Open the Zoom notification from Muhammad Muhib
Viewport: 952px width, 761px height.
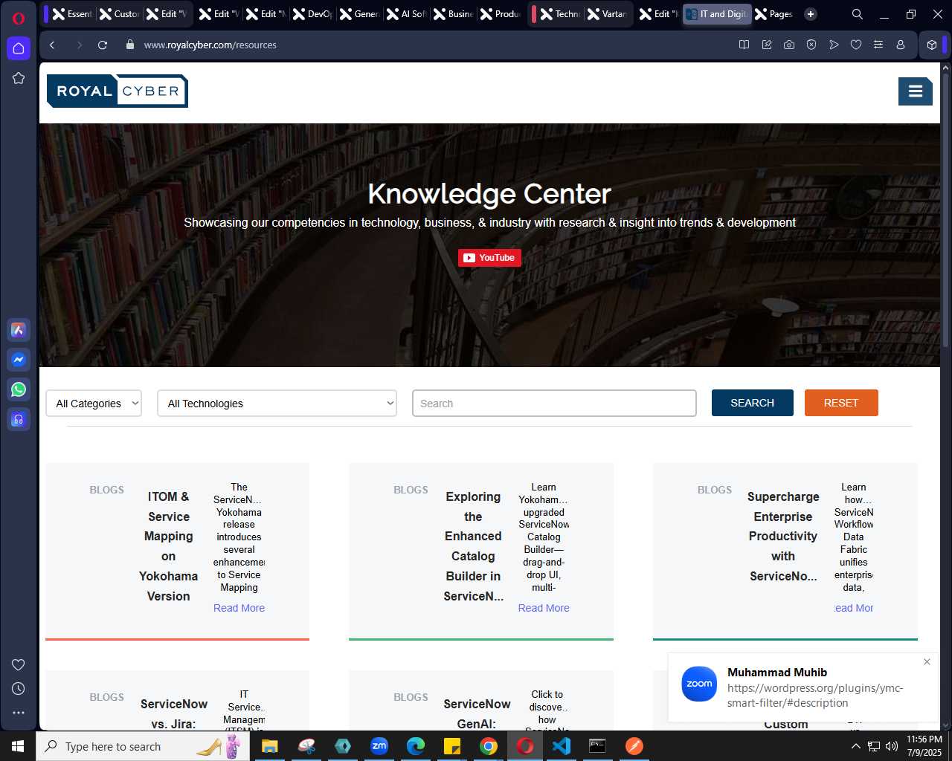click(803, 687)
